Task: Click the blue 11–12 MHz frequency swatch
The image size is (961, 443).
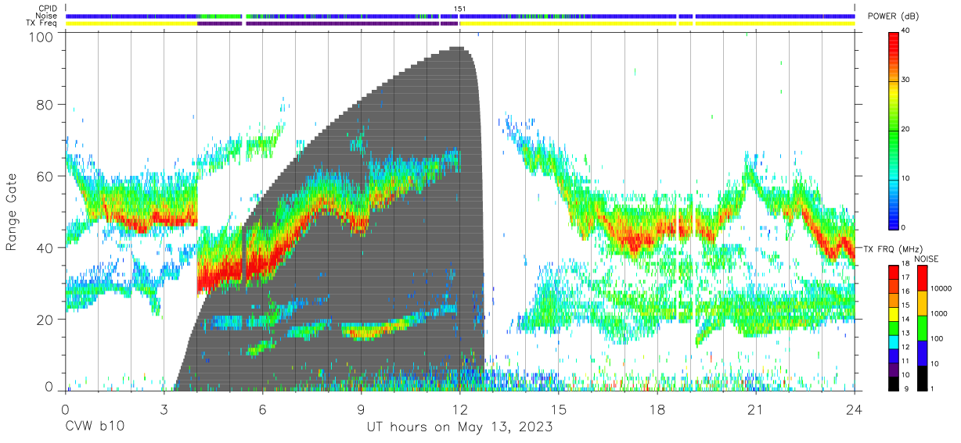Action: pos(894,354)
